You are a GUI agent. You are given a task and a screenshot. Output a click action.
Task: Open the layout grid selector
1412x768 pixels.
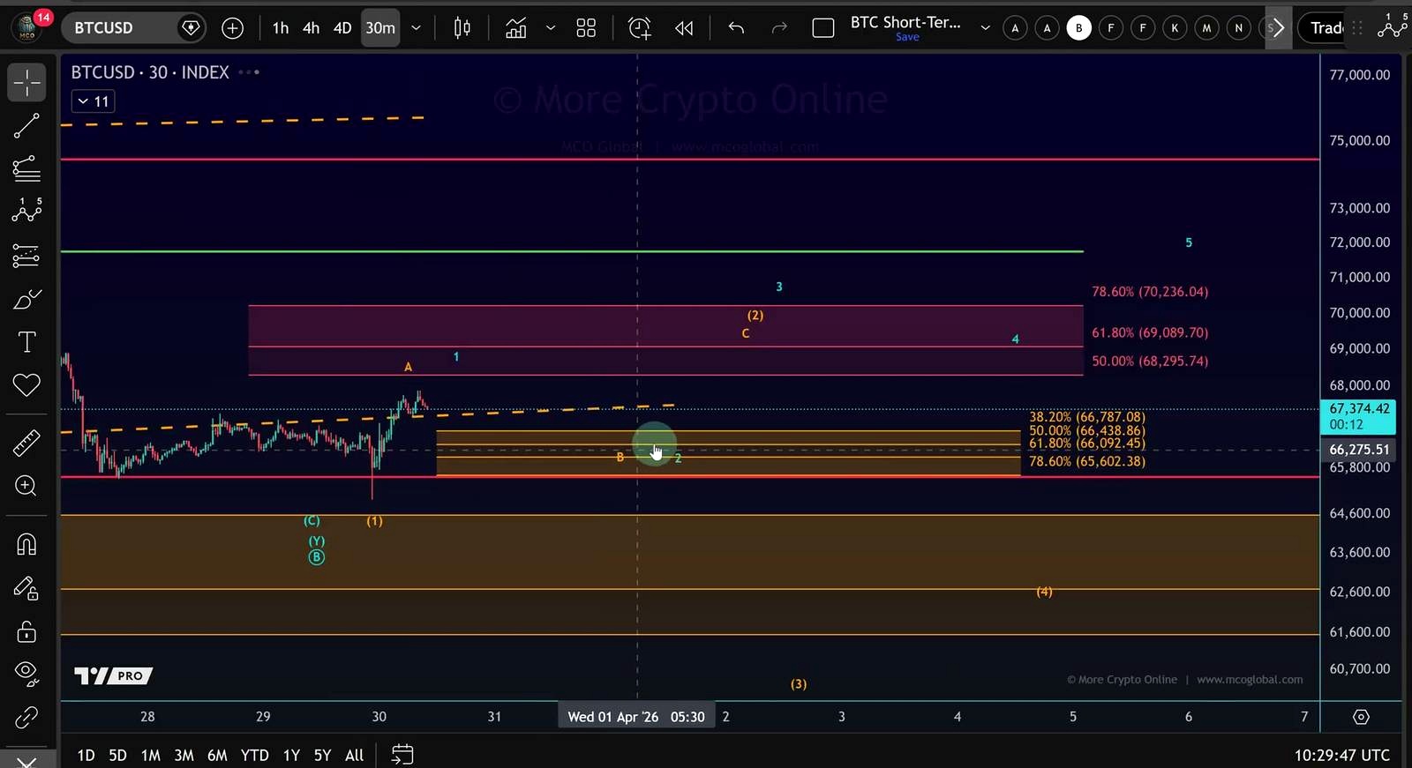tap(586, 28)
